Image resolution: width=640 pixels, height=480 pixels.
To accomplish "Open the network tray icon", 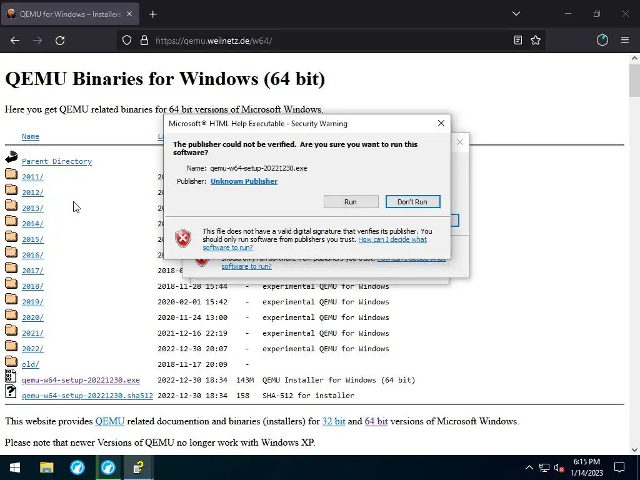I will (x=544, y=467).
